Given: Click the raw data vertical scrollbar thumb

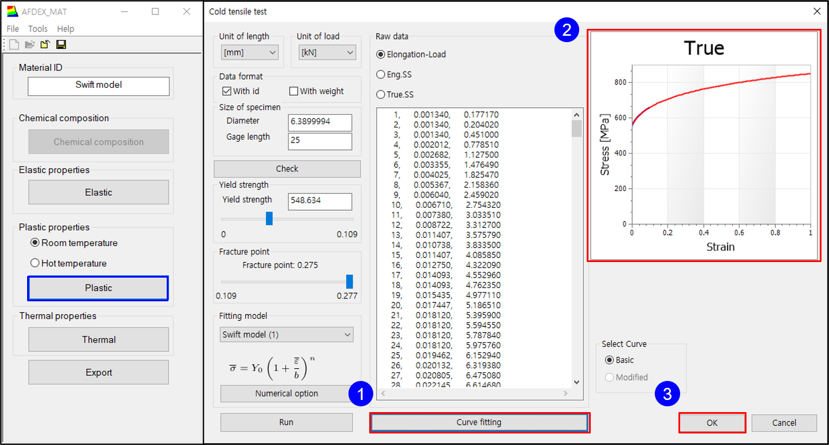Looking at the screenshot, I should pos(576,128).
